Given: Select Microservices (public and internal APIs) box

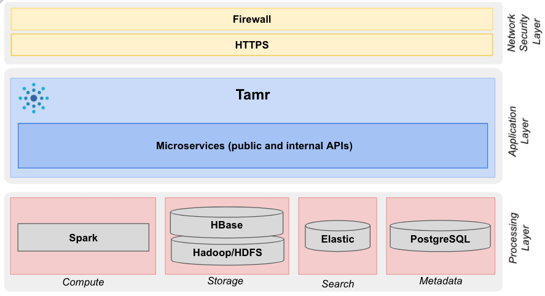Looking at the screenshot, I should click(x=253, y=146).
